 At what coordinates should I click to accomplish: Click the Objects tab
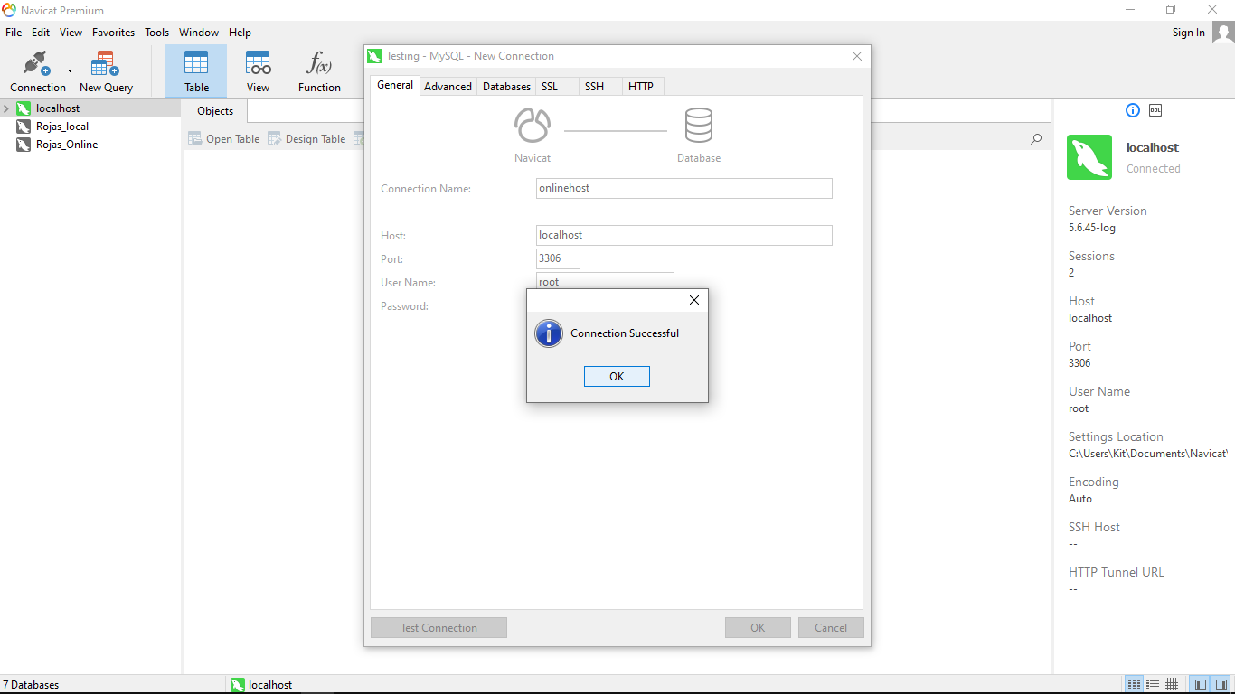click(215, 111)
